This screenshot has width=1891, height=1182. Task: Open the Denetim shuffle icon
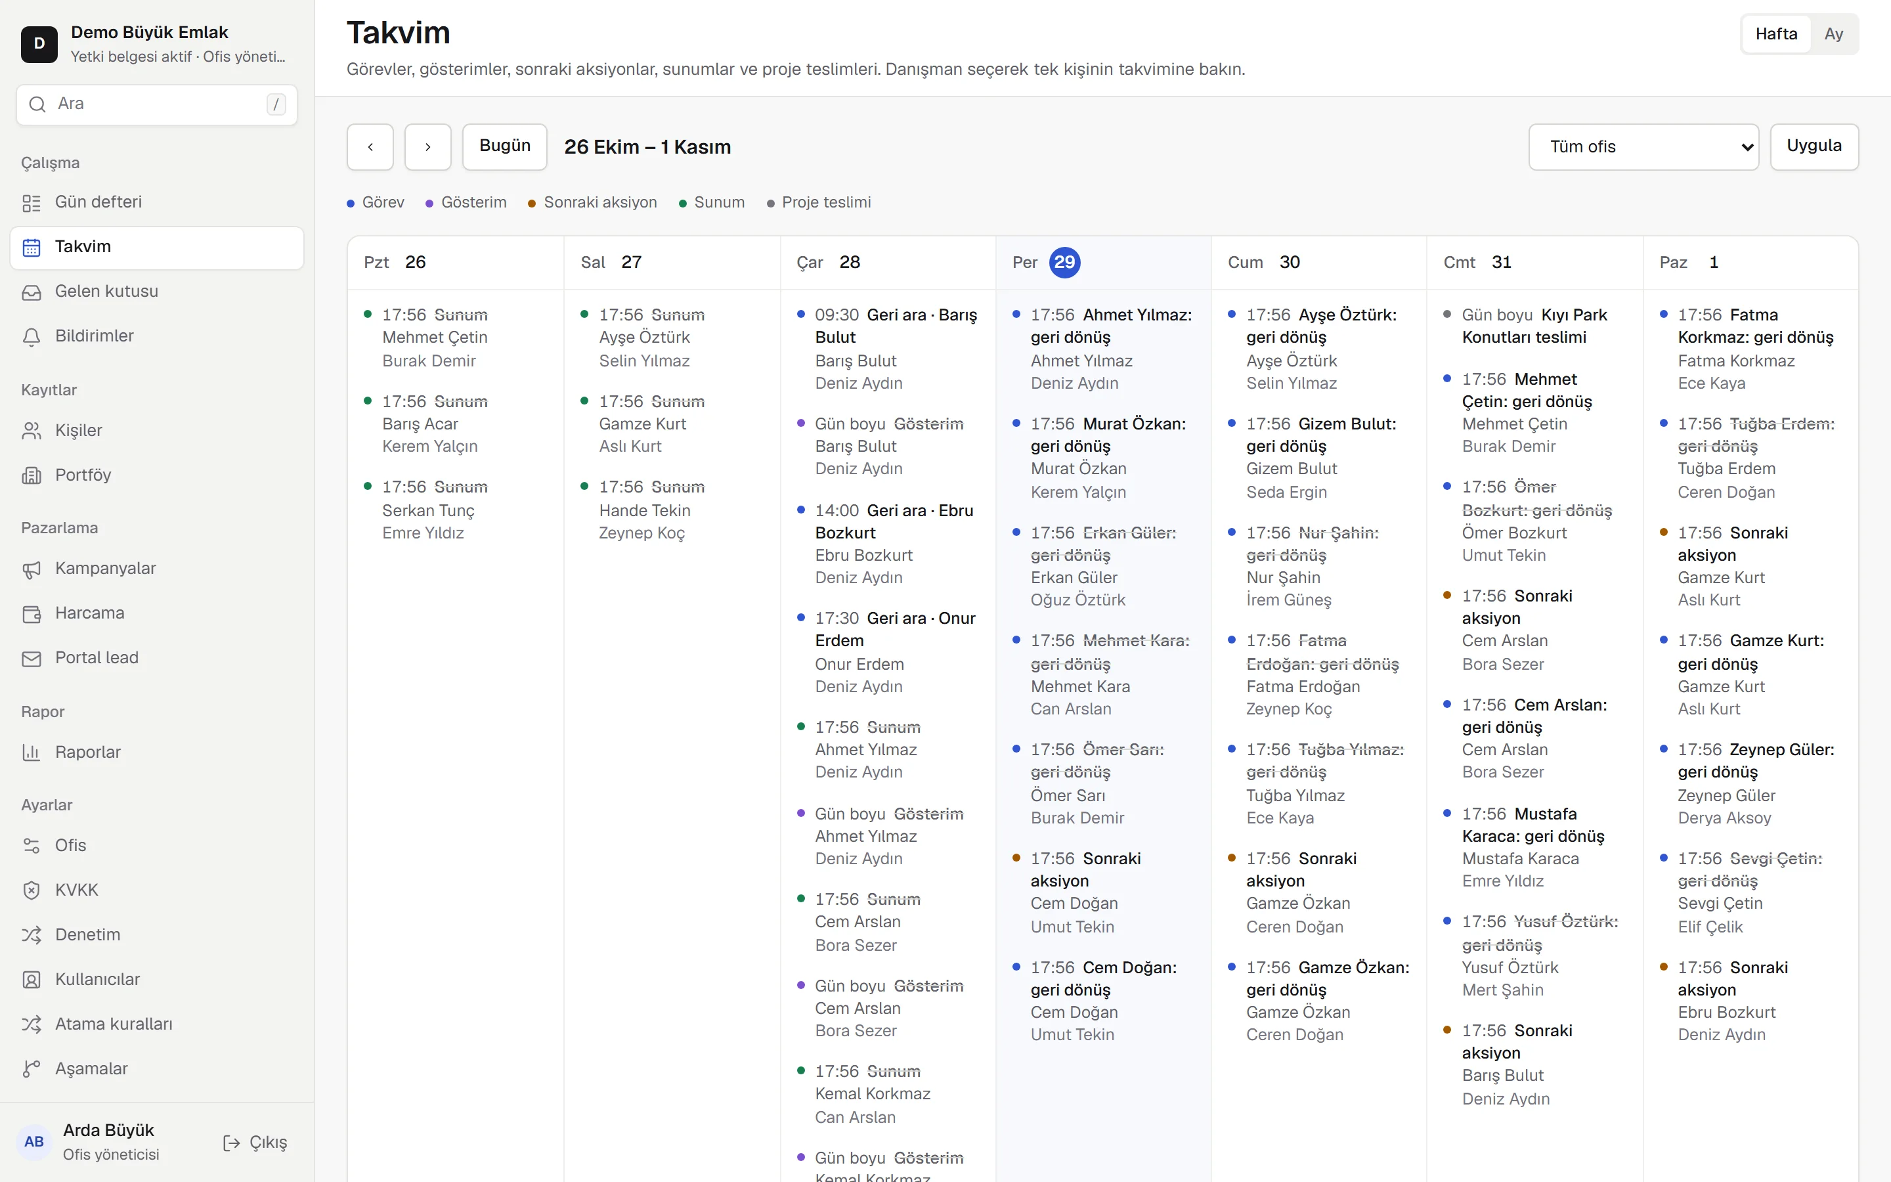[x=32, y=935]
